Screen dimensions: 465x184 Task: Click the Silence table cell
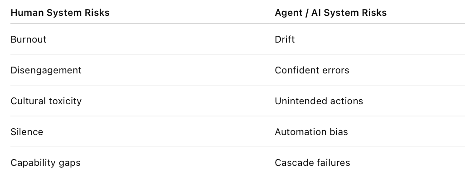[27, 132]
